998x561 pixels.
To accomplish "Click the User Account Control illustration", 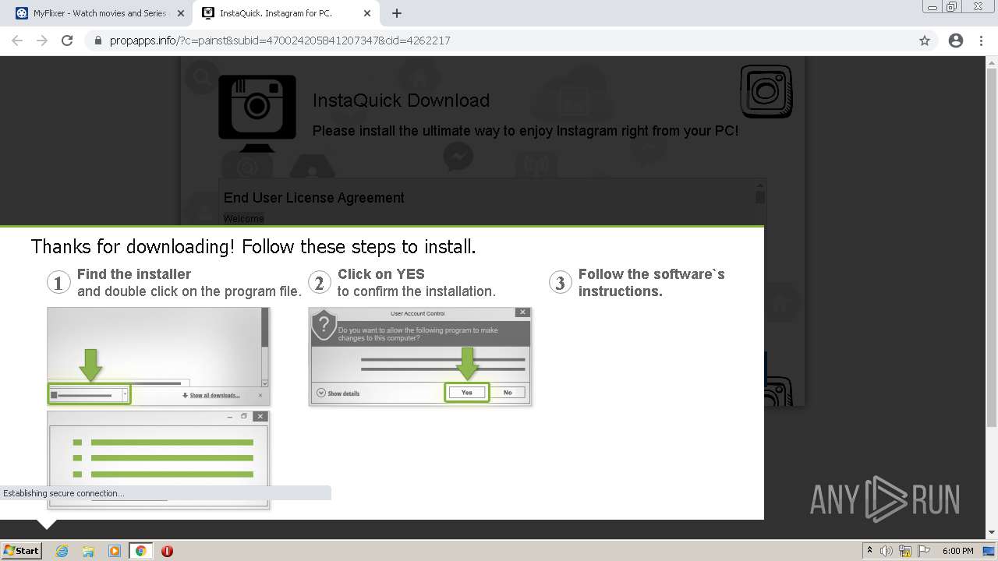I will [420, 356].
